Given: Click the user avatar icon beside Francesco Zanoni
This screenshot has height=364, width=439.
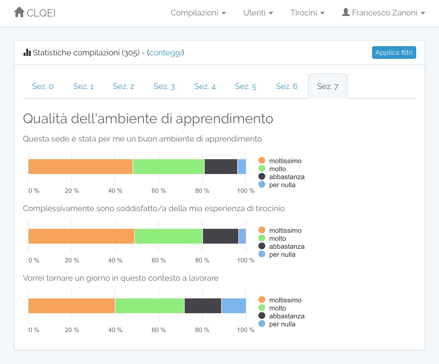Looking at the screenshot, I should click(346, 12).
